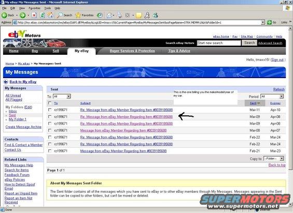Viewport: 293px width, 213px height.
Task: Click the yellow Discuss note icon
Action: tap(138, 16)
